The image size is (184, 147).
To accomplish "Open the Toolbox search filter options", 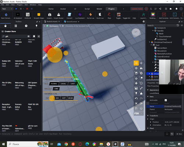I will pos(39,36).
